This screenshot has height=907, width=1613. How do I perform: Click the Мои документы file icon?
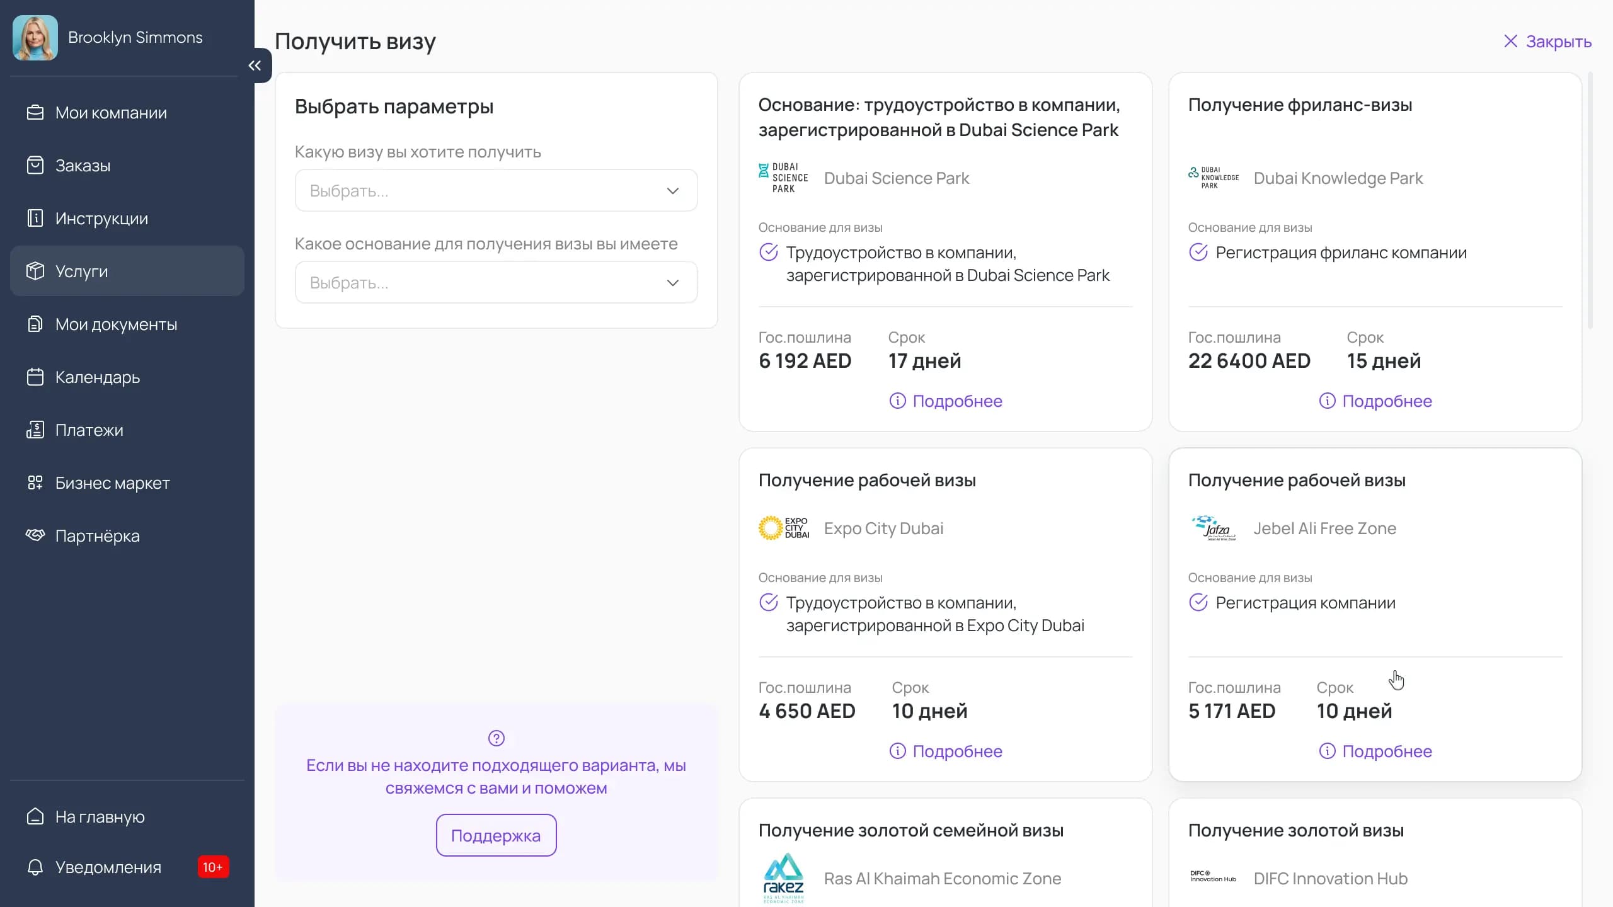(x=35, y=324)
